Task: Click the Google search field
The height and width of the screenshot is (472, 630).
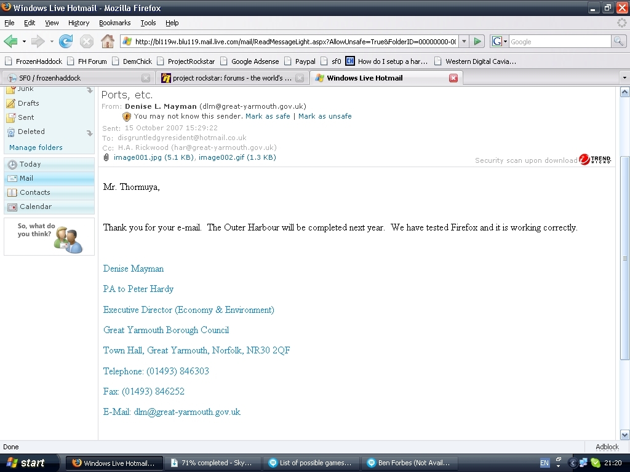Action: pos(560,41)
